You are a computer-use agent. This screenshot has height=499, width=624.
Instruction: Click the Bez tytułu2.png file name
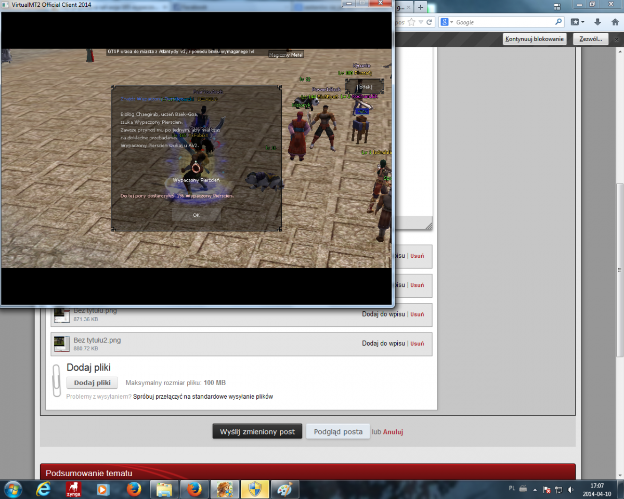click(x=97, y=340)
